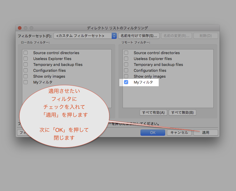Click the キャンセル button

179,132
